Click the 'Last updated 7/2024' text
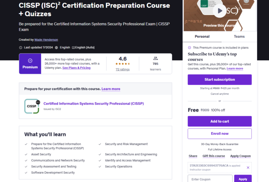 (38, 48)
